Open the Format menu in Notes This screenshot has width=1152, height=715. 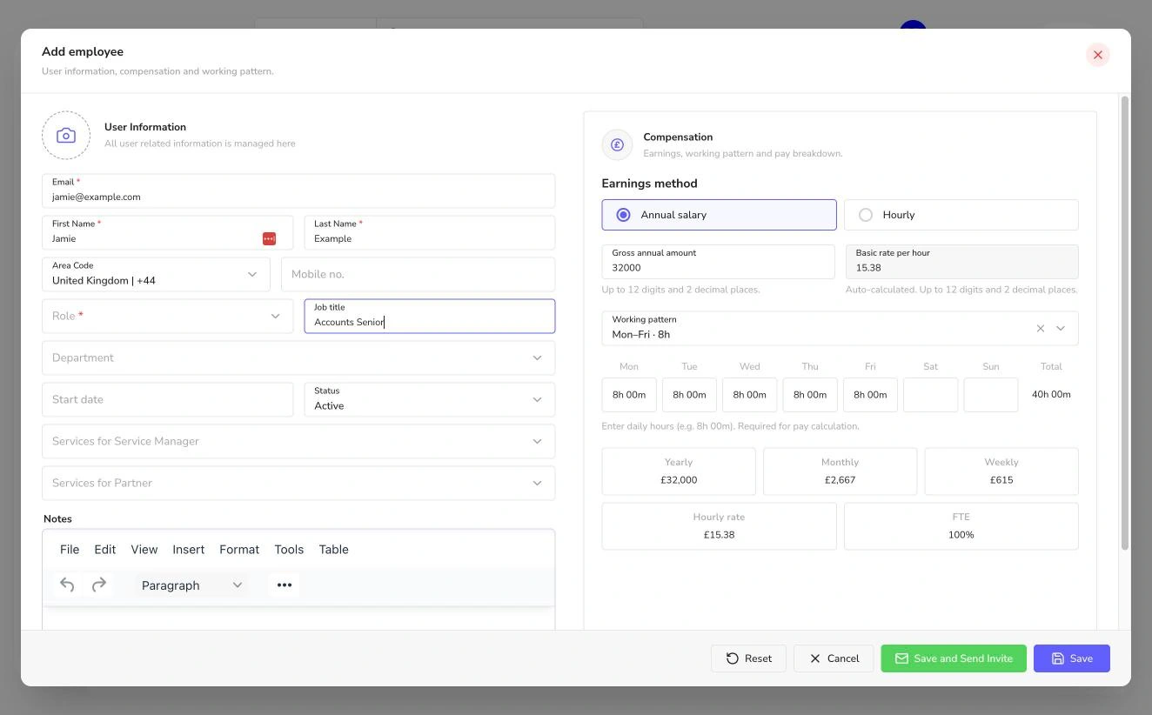click(239, 550)
